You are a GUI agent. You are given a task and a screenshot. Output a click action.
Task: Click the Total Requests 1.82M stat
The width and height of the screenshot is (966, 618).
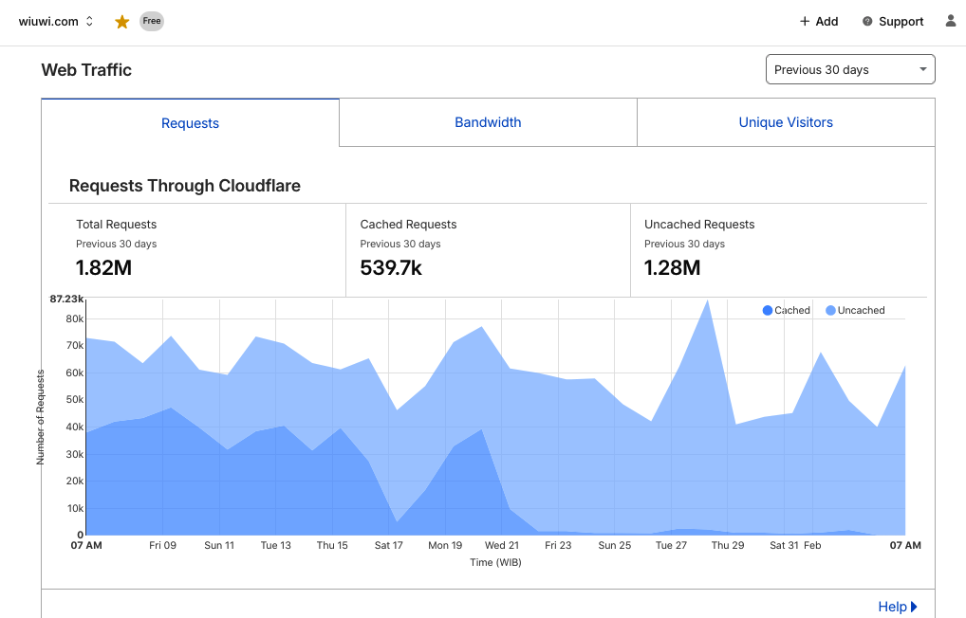pyautogui.click(x=103, y=268)
